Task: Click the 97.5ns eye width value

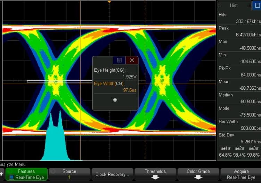Action: [130, 90]
